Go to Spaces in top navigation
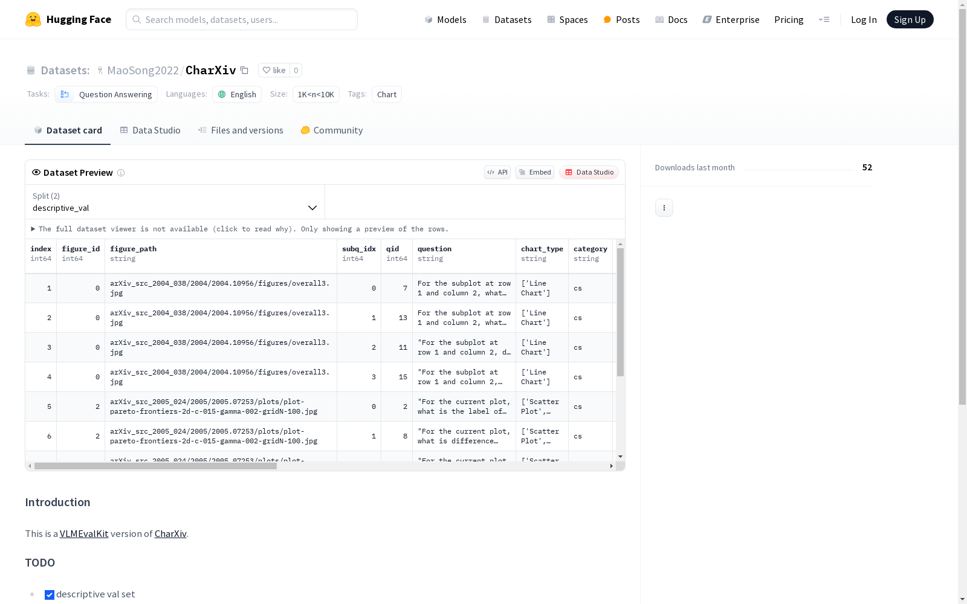 568,19
